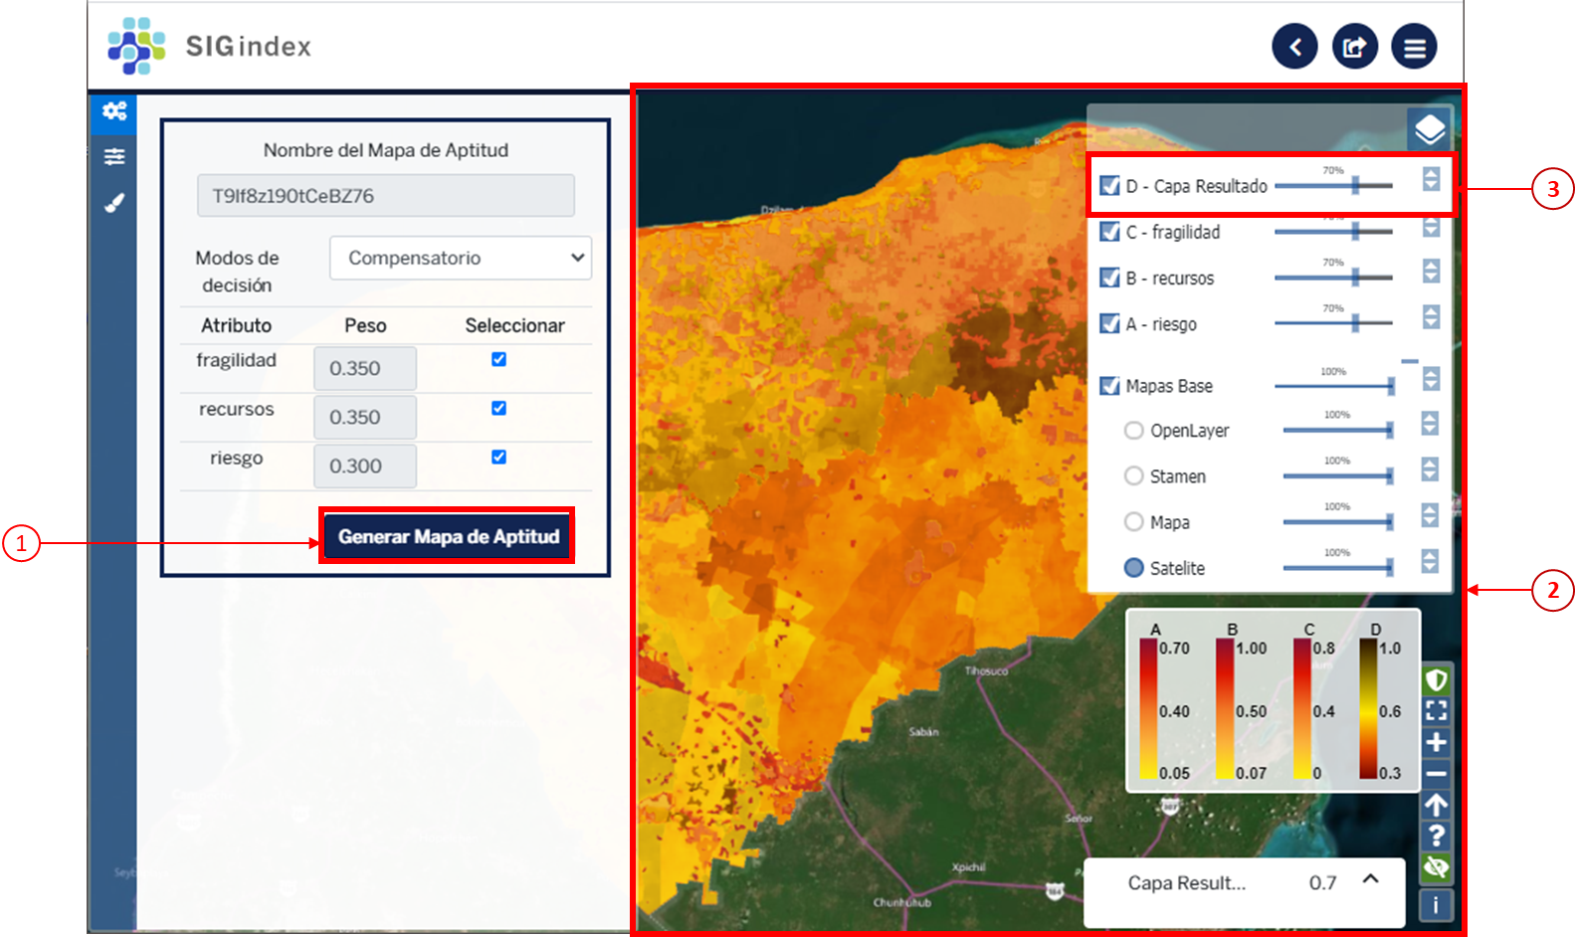Click the fullscreen icon on map toolbar

pos(1436,710)
